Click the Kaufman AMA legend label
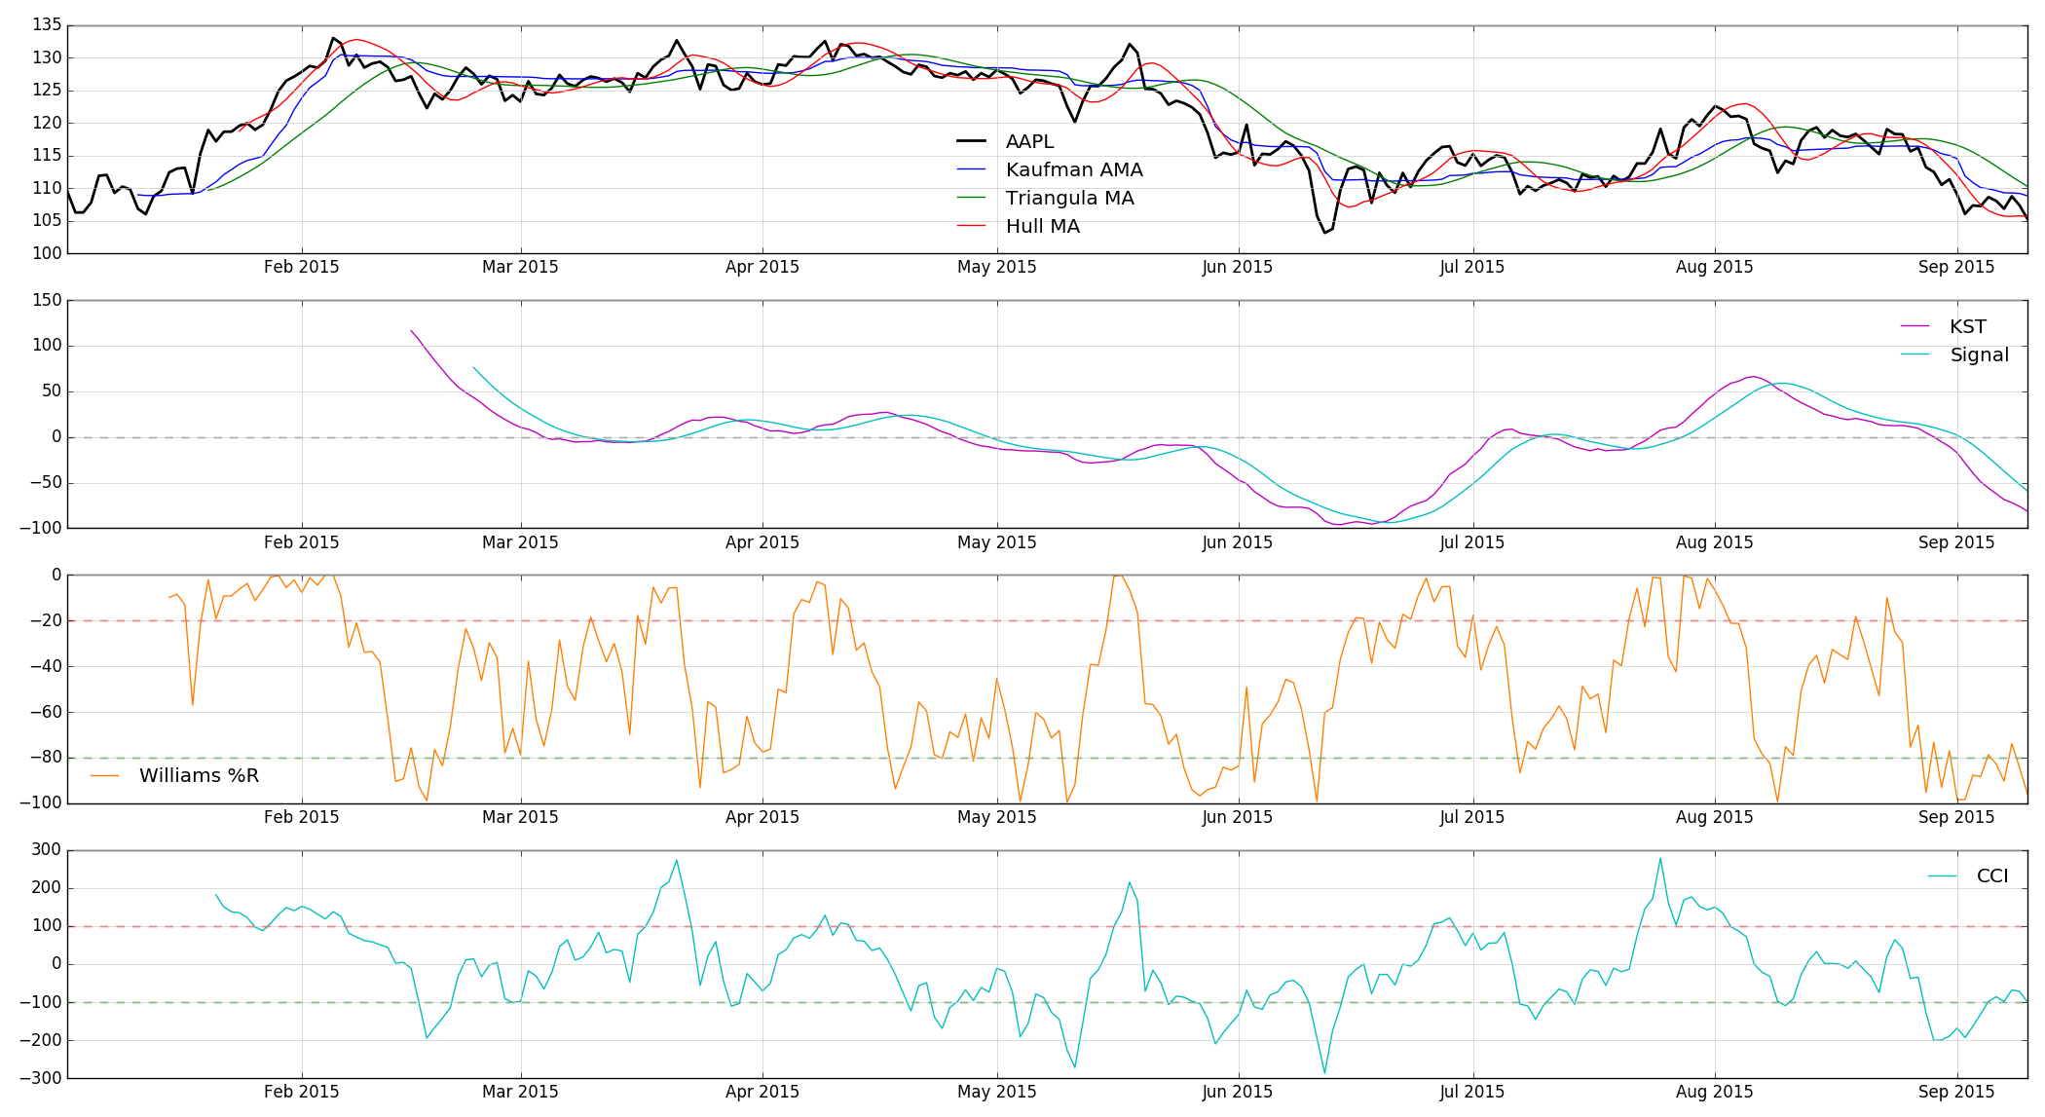The image size is (2045, 1117). 1073,170
